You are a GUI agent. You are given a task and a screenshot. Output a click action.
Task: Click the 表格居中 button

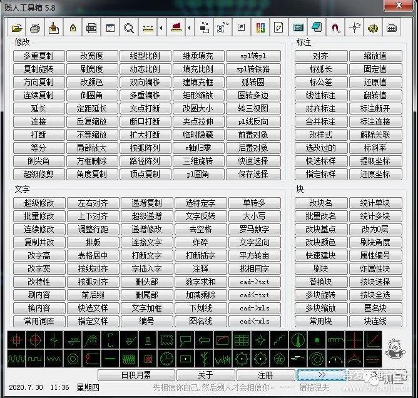point(93,255)
